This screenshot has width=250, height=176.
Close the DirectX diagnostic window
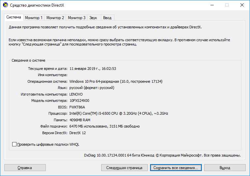[242, 5]
